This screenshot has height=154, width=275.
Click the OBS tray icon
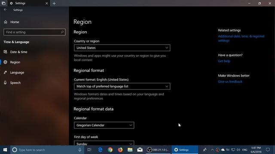pos(217,150)
